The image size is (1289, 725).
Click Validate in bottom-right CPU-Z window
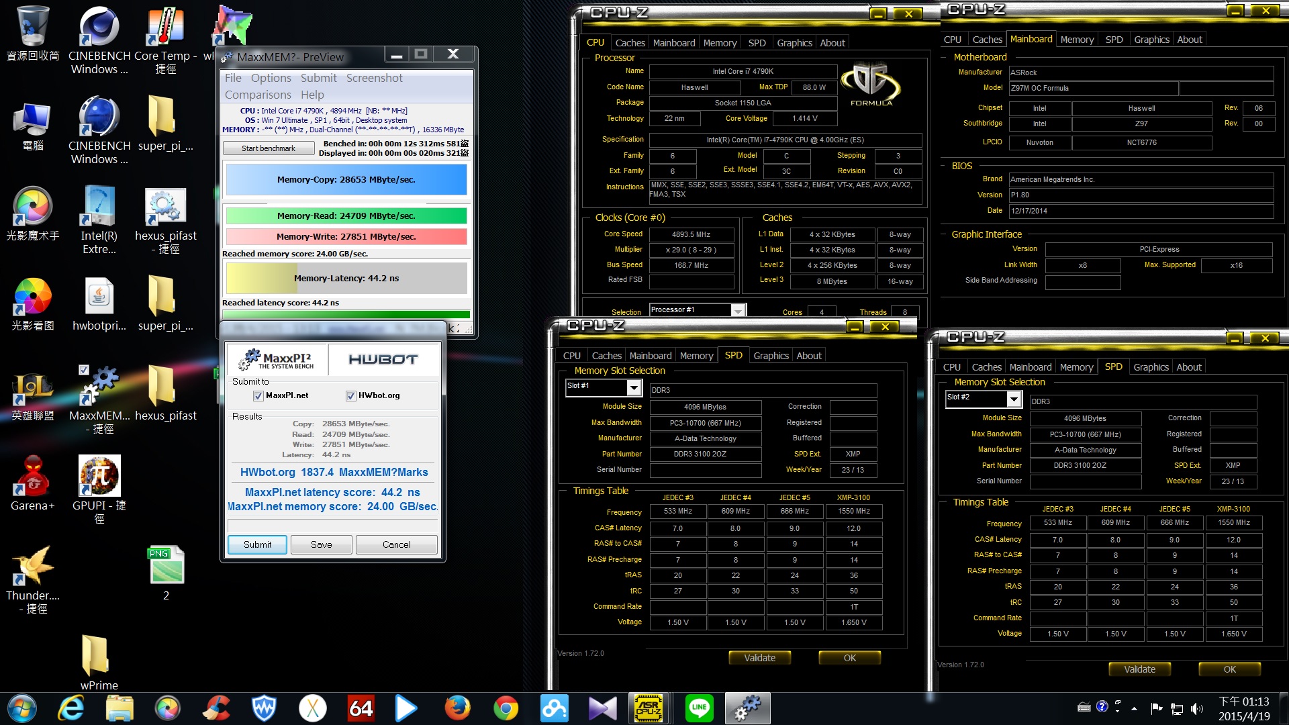click(x=1139, y=669)
